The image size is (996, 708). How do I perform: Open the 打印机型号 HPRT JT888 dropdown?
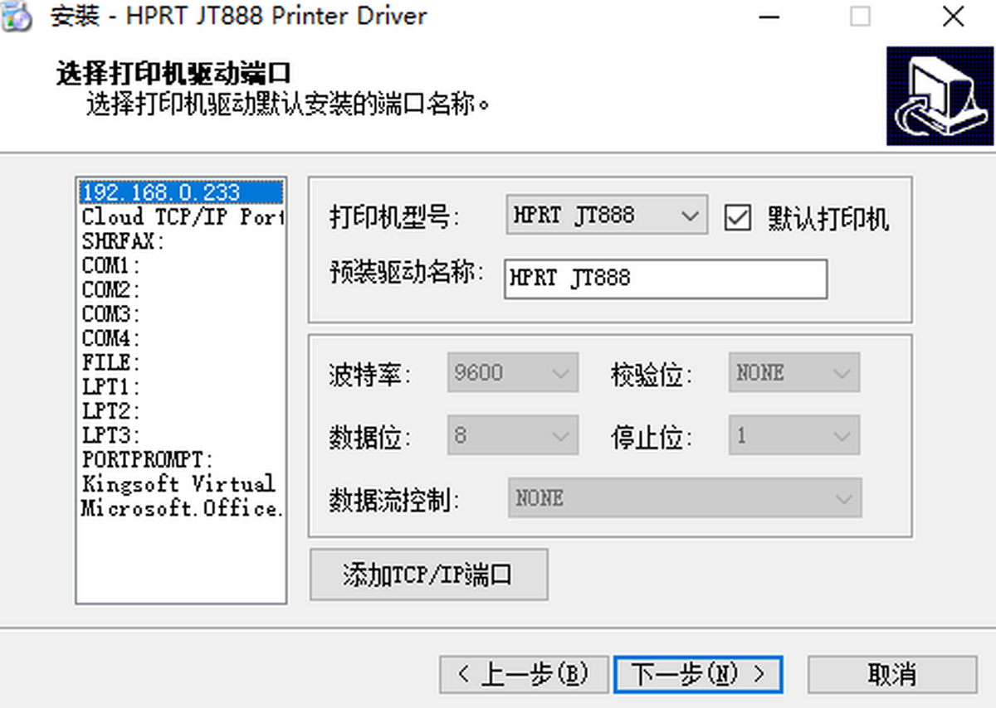(x=607, y=216)
